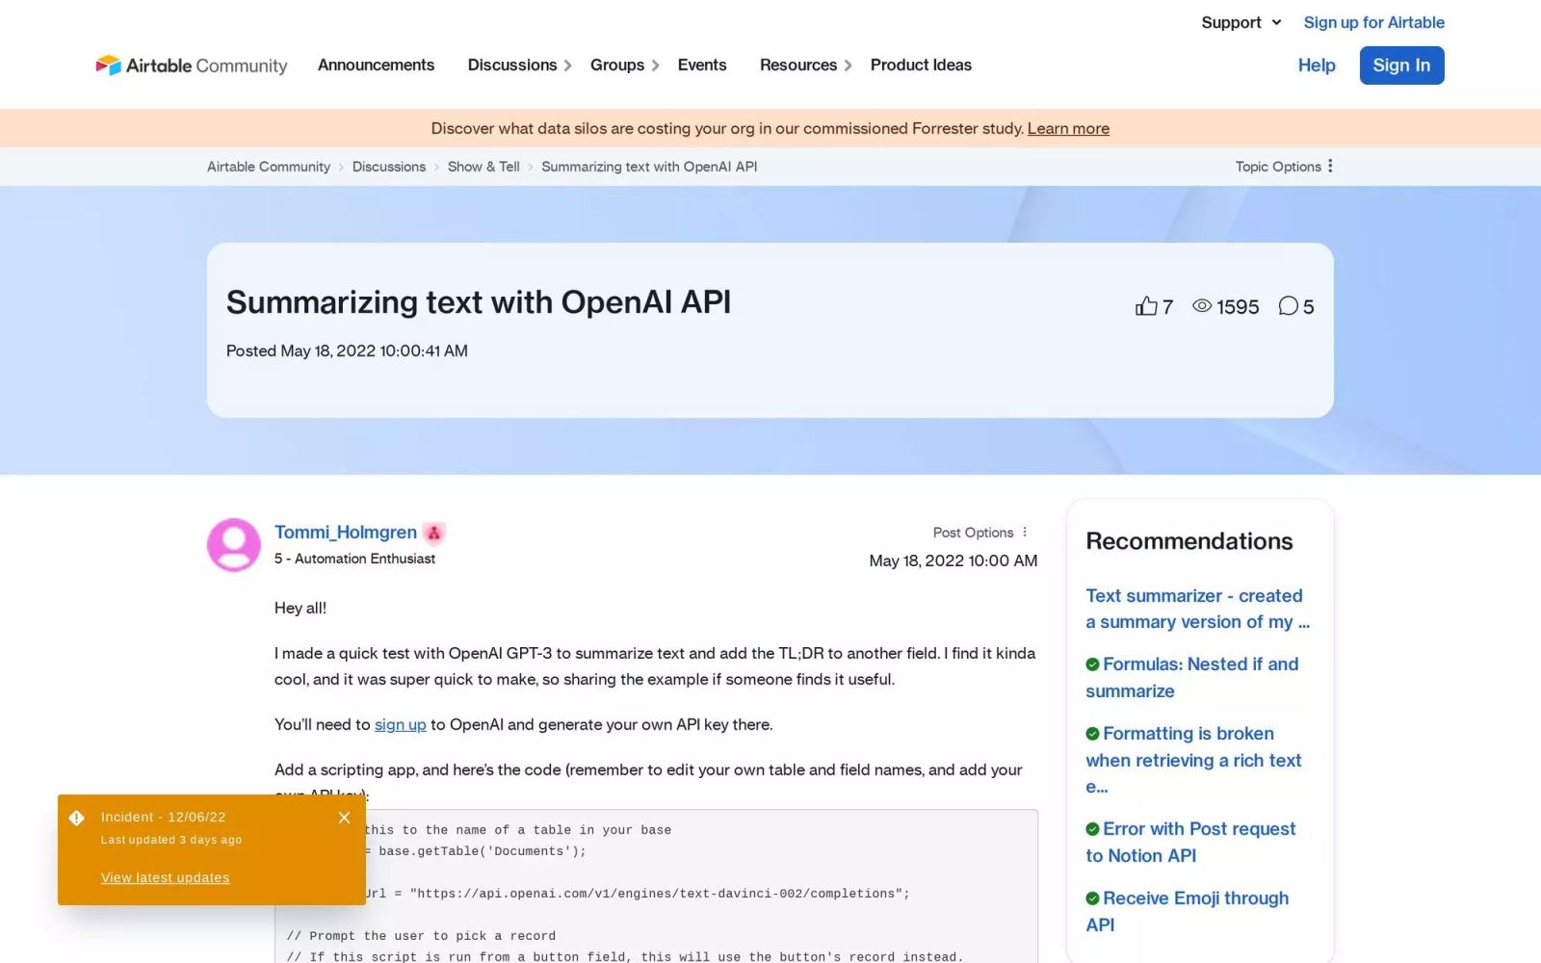Screen dimensions: 1541x963
Task: Click the Recommendations heading
Action: point(1189,541)
